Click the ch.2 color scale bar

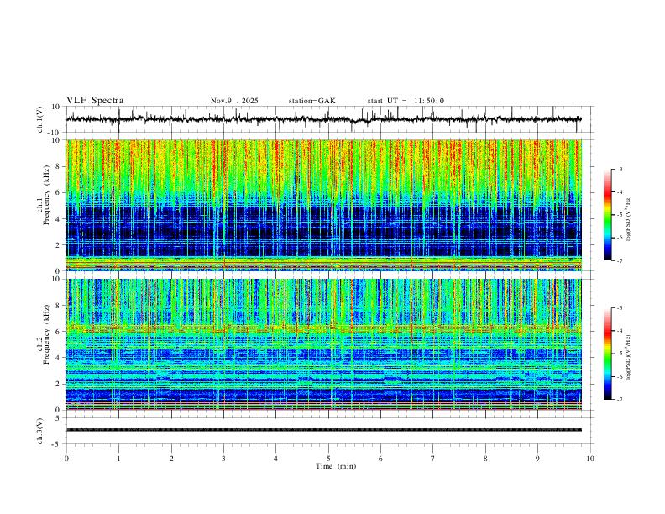click(607, 354)
